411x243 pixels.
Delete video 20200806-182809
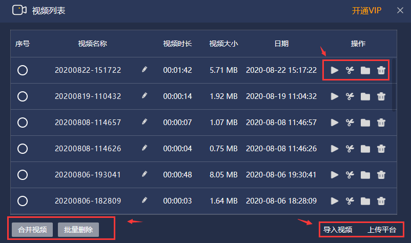point(381,201)
